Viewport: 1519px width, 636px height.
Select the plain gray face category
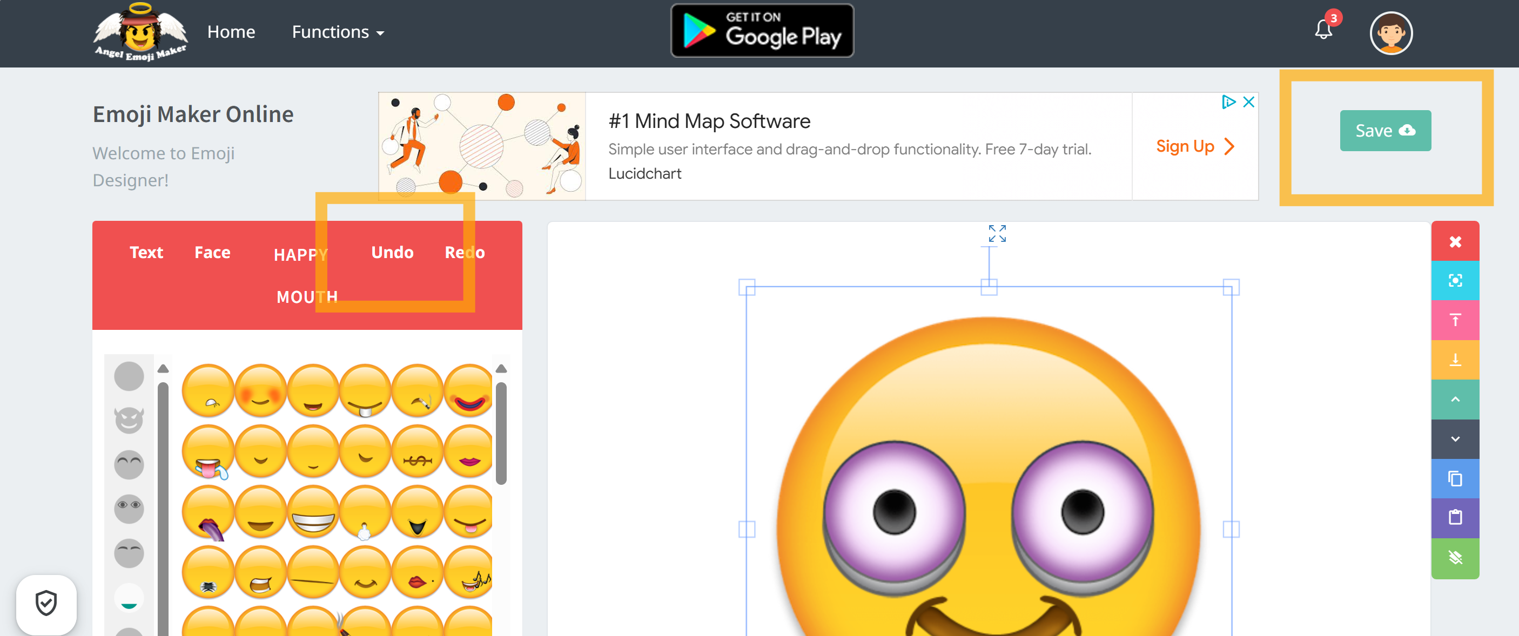[x=129, y=376]
